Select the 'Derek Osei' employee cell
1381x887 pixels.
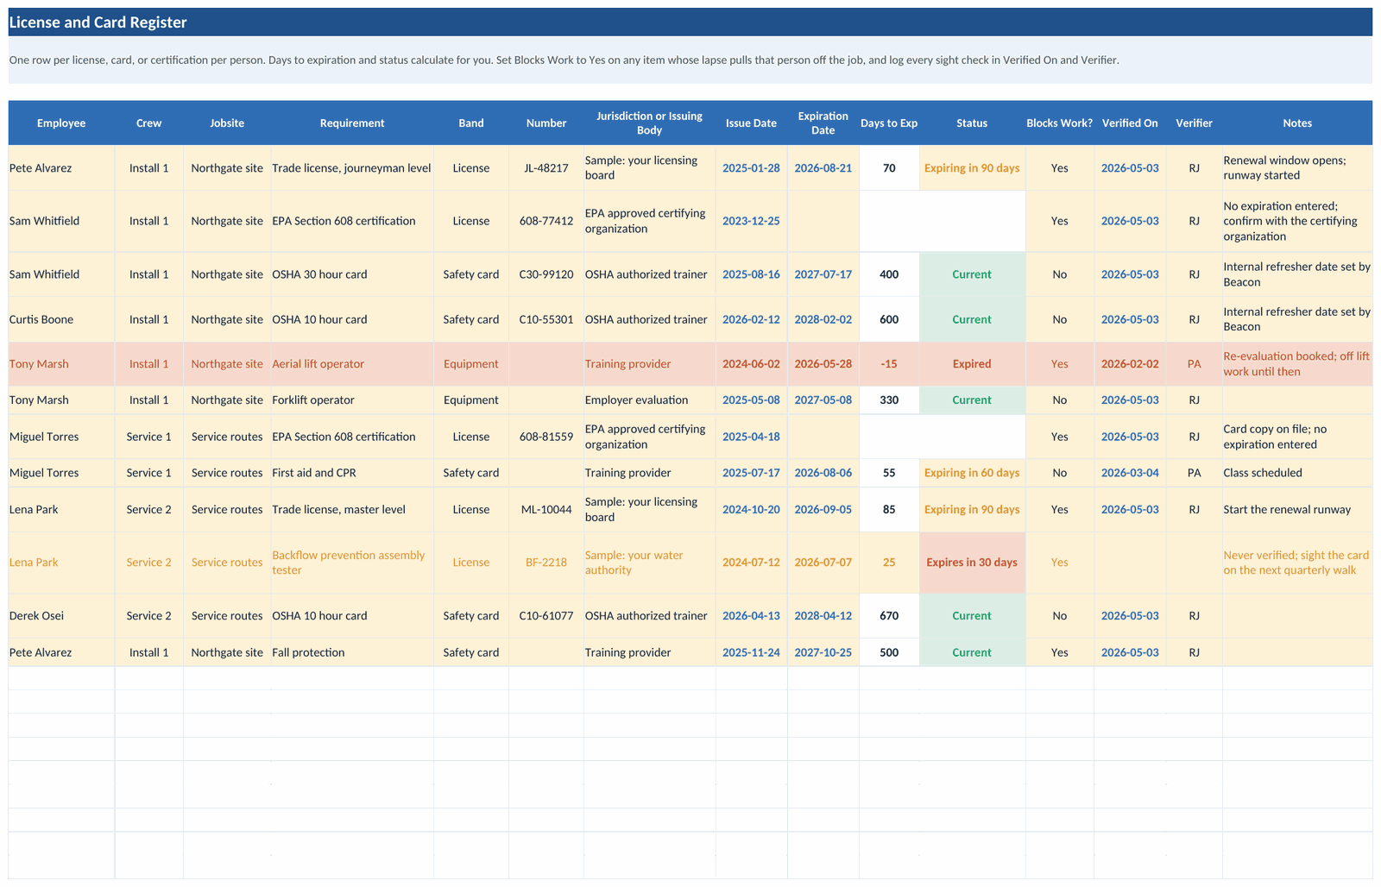61,616
